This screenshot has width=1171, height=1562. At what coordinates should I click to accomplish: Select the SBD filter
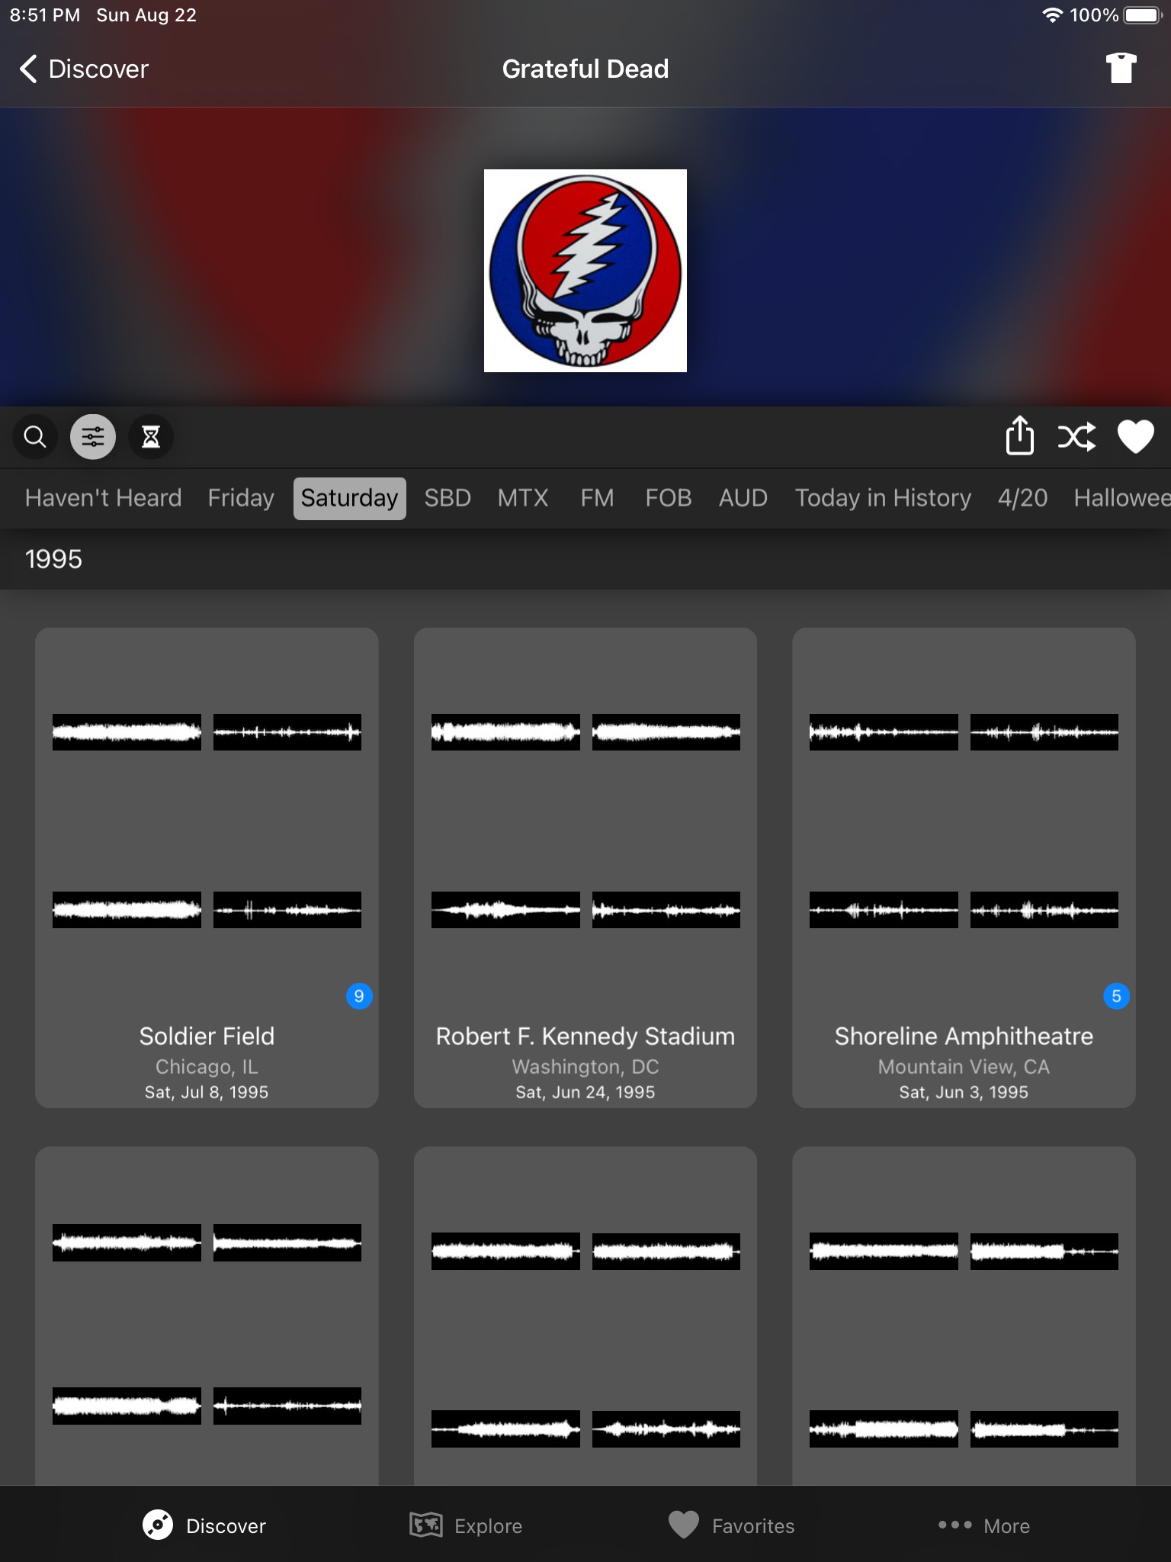point(448,498)
